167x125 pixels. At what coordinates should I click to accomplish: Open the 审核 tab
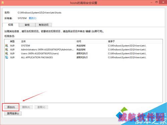point(27,25)
